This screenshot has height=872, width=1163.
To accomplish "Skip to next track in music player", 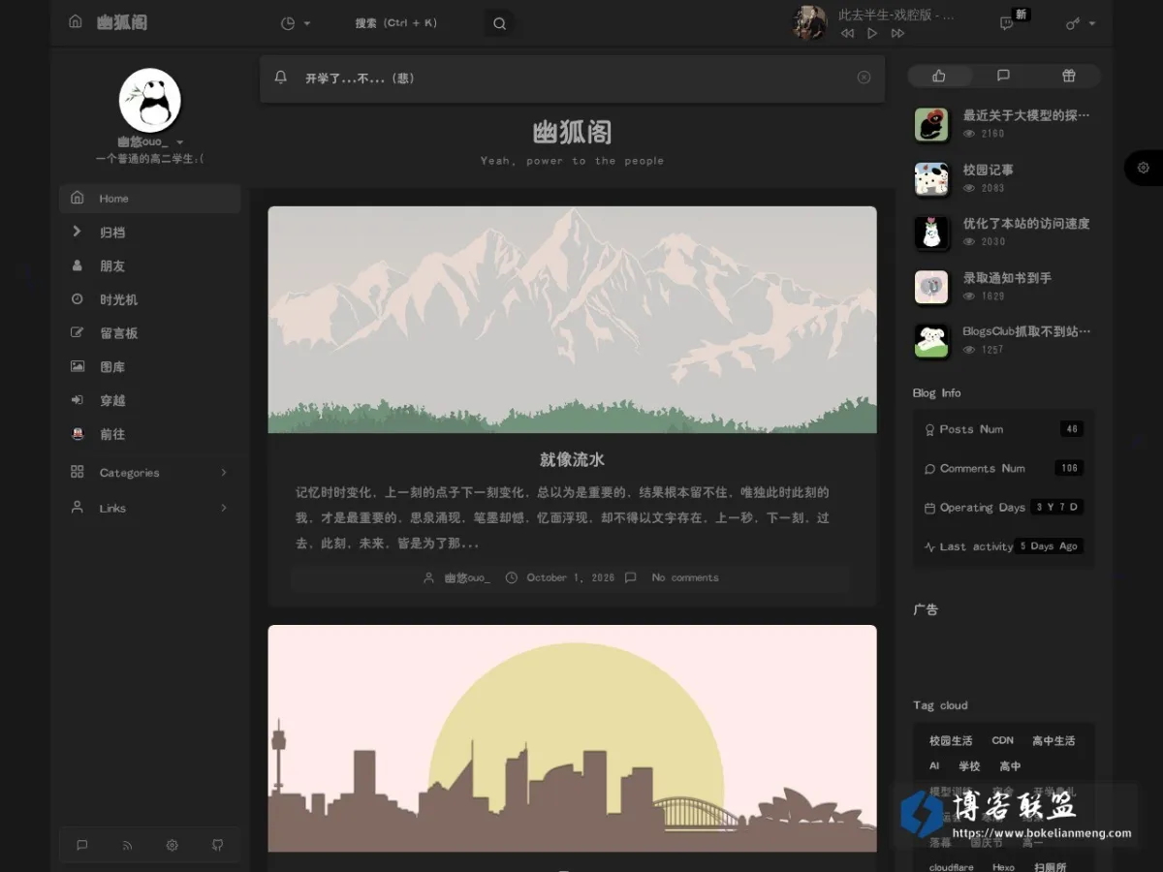I will 897,34.
